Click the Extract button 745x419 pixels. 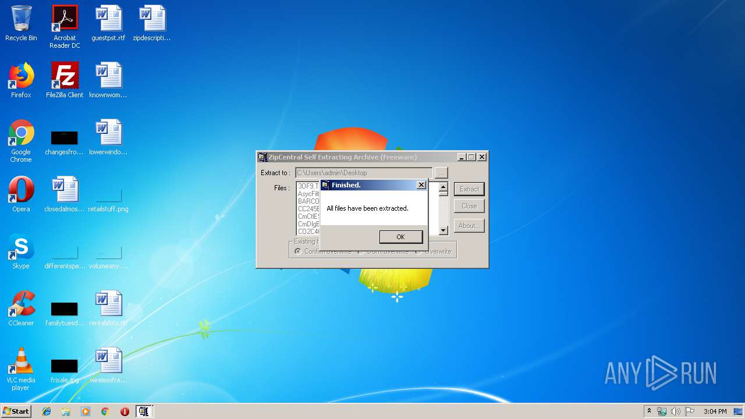point(469,189)
